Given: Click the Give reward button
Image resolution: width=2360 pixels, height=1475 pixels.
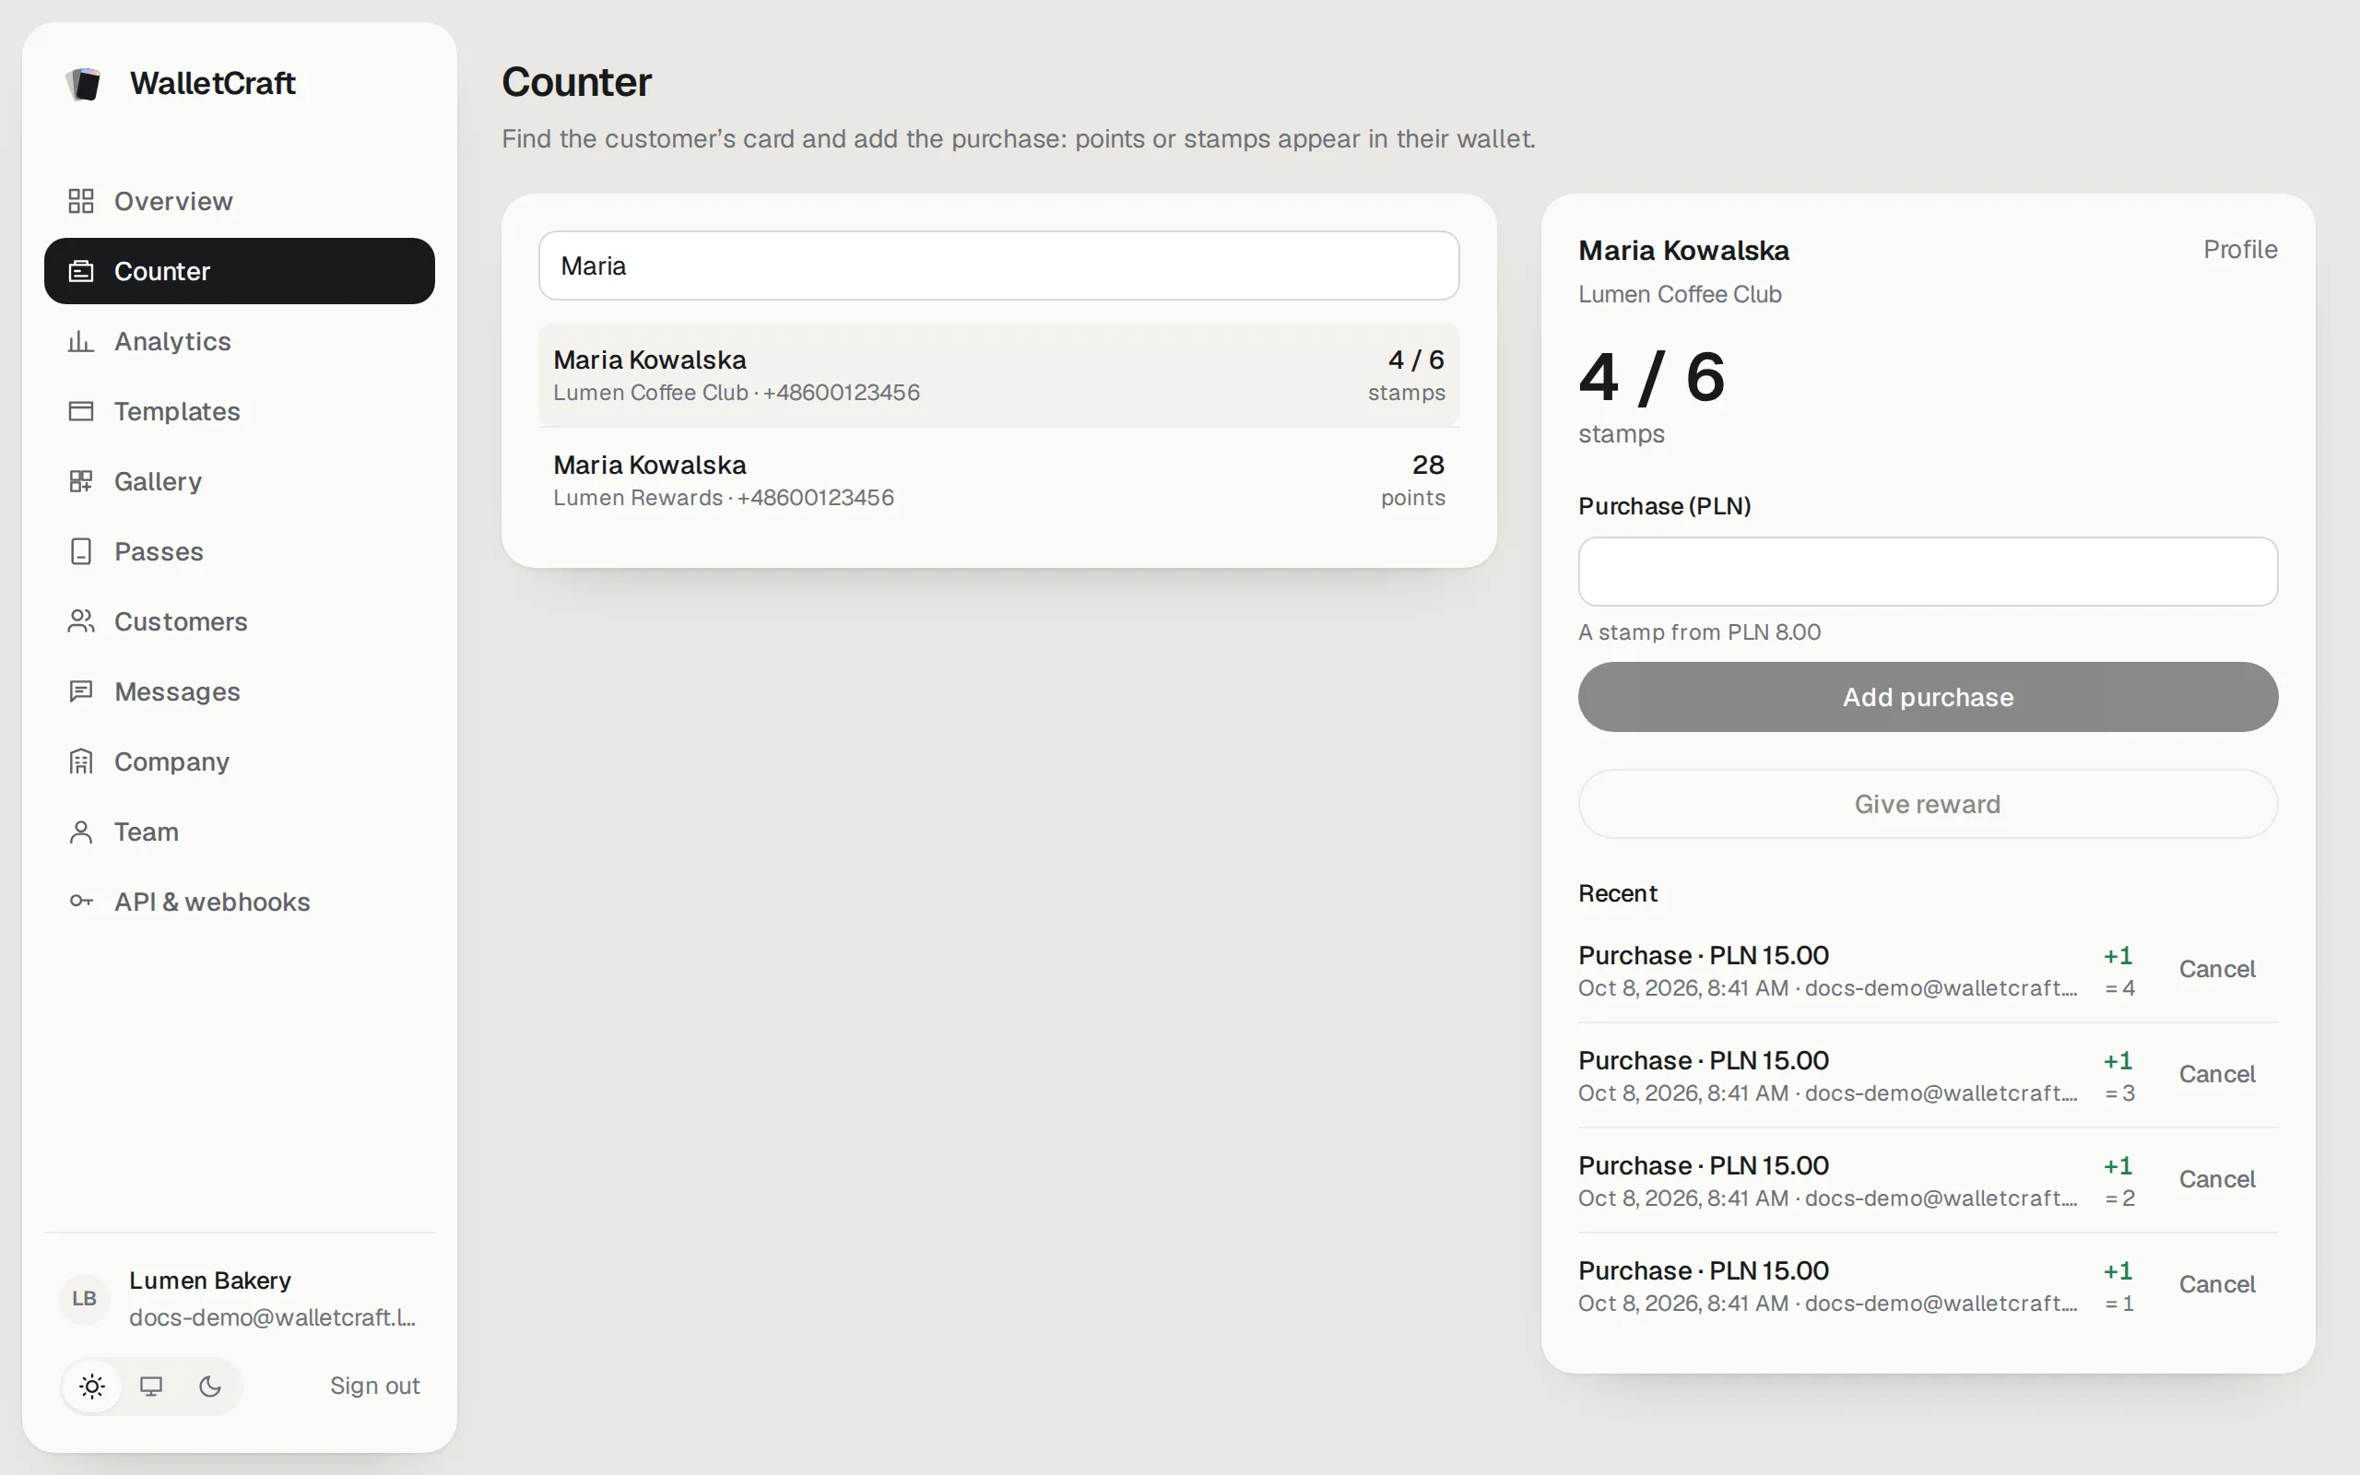Looking at the screenshot, I should pyautogui.click(x=1928, y=804).
